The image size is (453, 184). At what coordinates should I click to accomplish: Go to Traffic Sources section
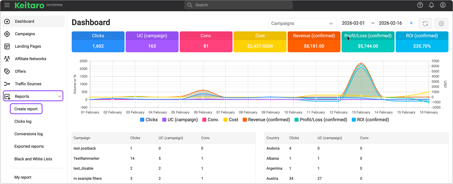point(28,84)
